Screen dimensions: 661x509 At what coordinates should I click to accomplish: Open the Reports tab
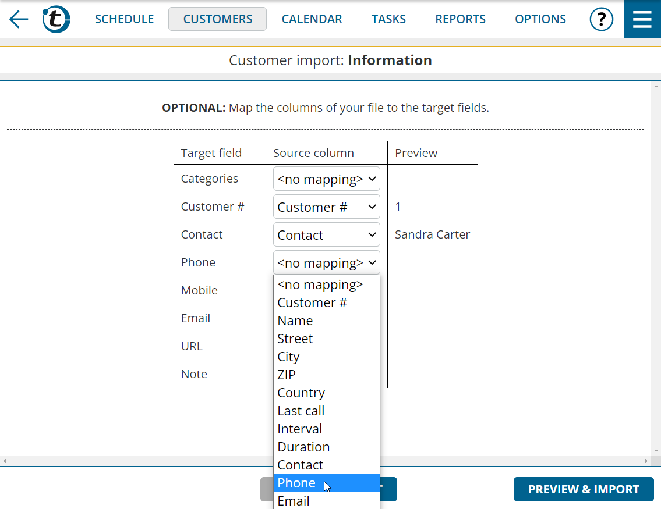pos(460,19)
